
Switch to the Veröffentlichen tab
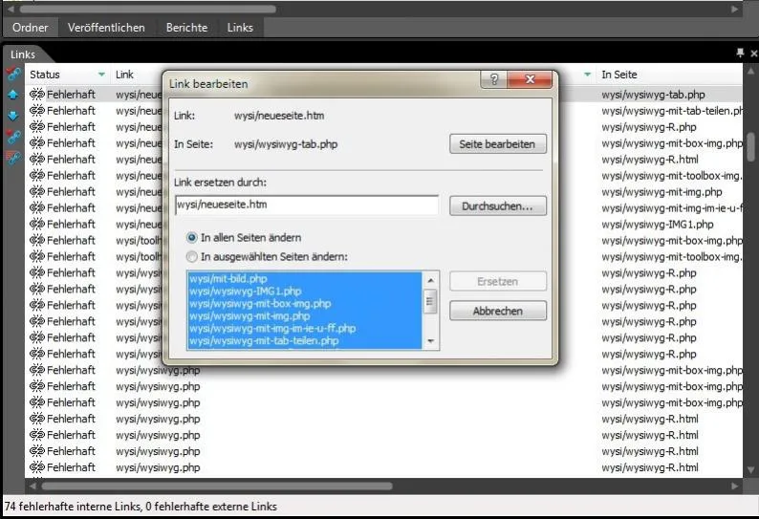coord(106,28)
